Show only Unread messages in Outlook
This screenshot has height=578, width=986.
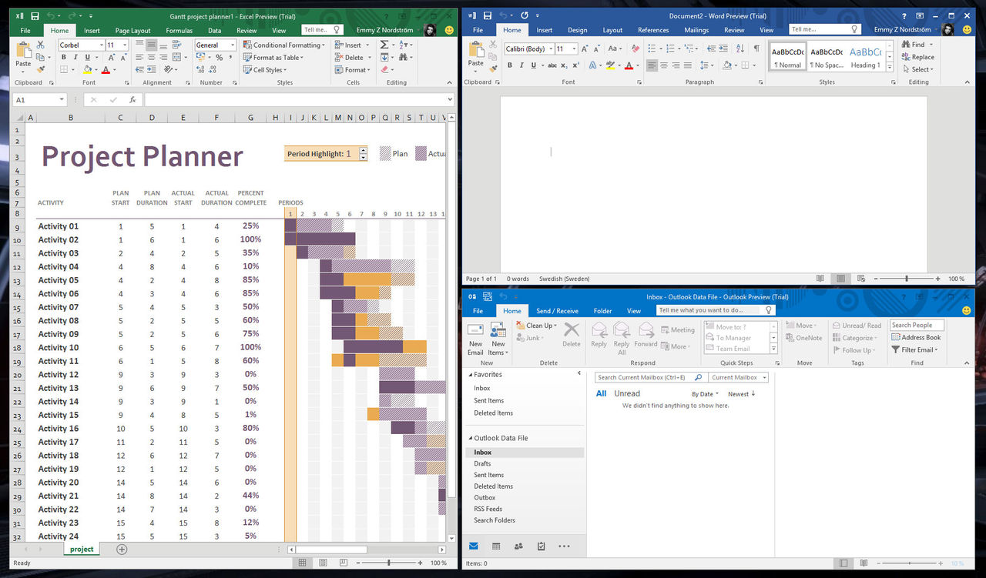tap(627, 393)
